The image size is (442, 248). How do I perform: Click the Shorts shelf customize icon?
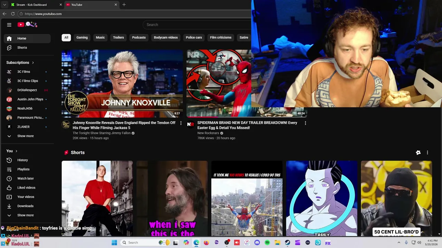pos(418,153)
